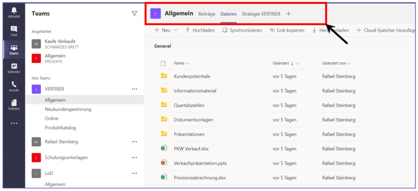Click Herunterladen in the toolbar
Image resolution: width=418 pixels, height=191 pixels.
click(330, 30)
